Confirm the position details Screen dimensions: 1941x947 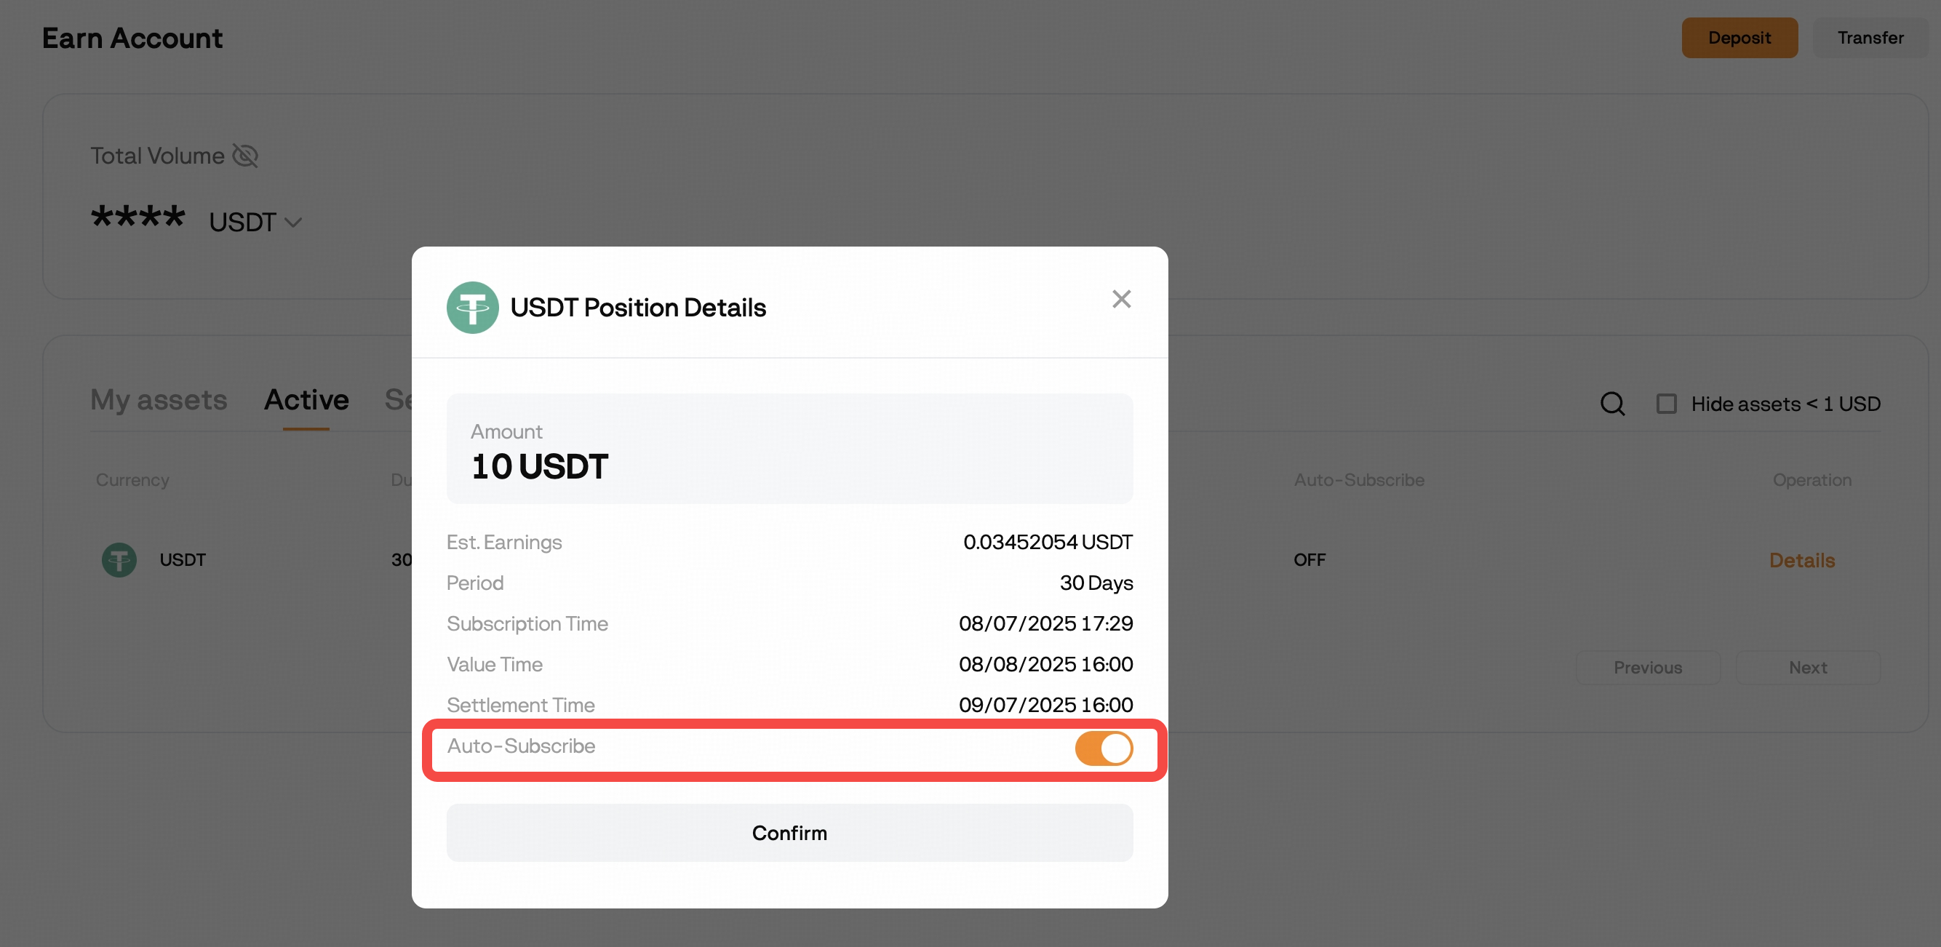(789, 833)
